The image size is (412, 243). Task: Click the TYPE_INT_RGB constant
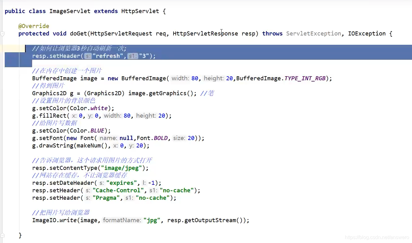[x=305, y=78]
